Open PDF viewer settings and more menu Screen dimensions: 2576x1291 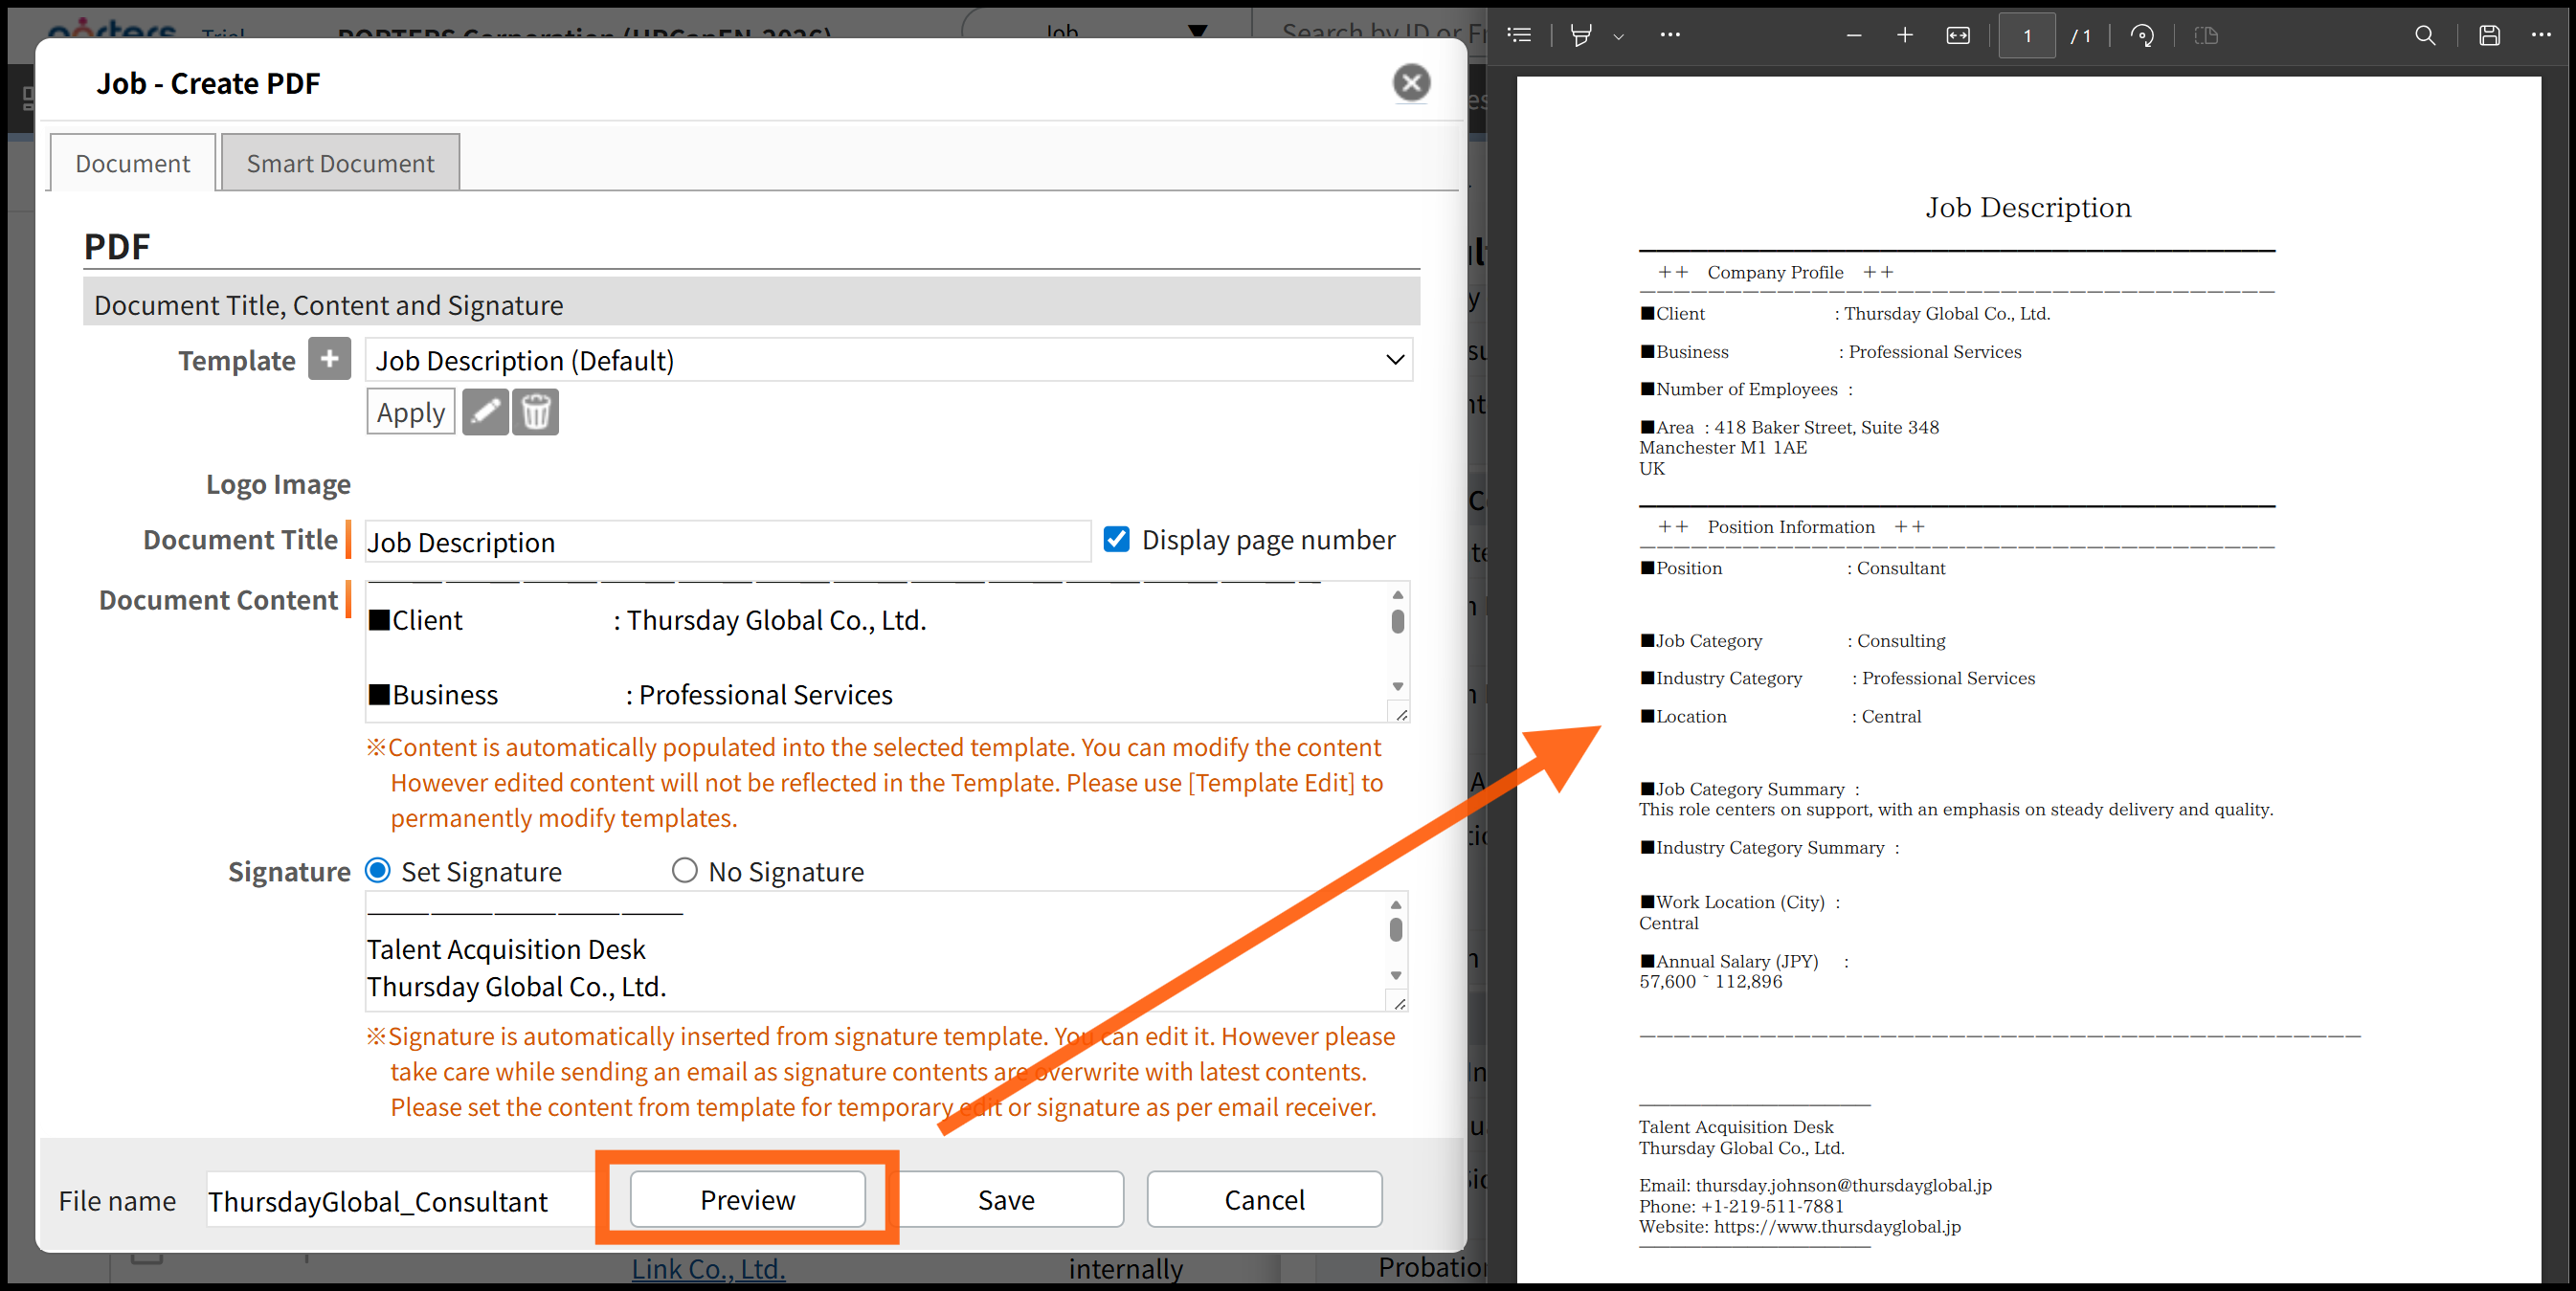[x=2541, y=36]
